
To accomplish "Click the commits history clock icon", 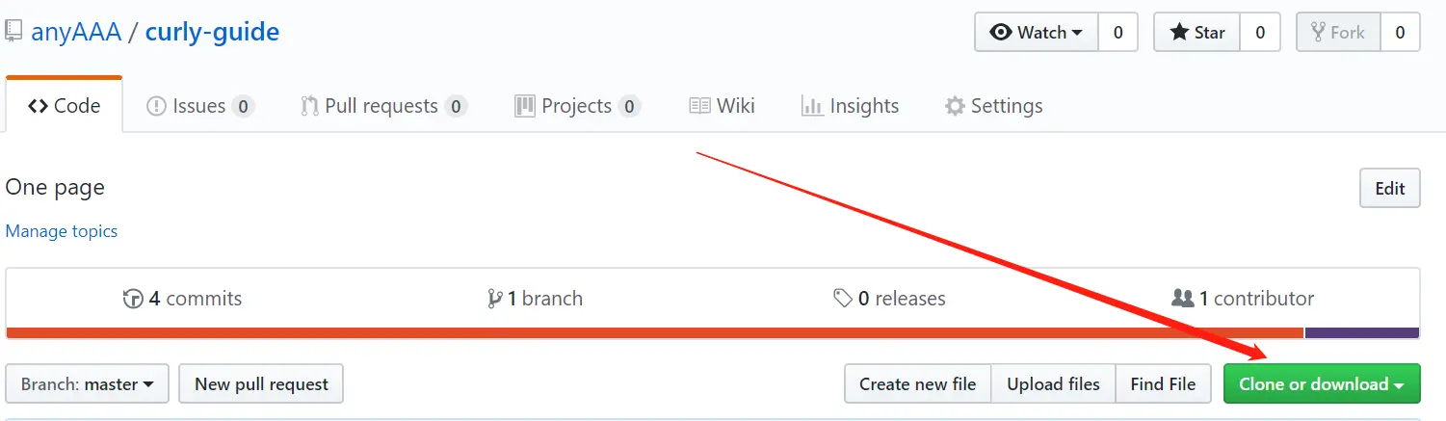I will pos(133,299).
